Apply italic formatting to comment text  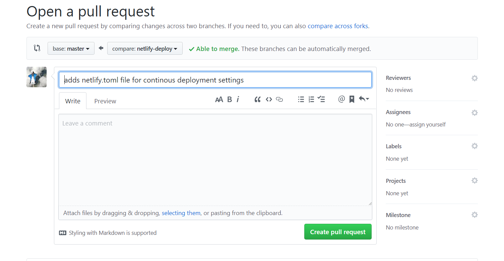click(238, 99)
